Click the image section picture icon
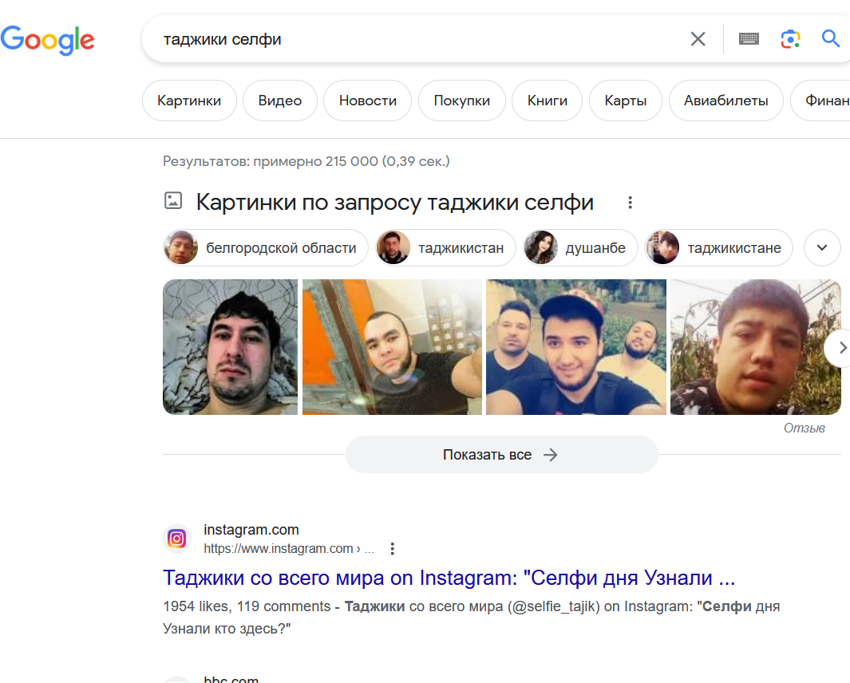Image resolution: width=850 pixels, height=683 pixels. coord(173,200)
